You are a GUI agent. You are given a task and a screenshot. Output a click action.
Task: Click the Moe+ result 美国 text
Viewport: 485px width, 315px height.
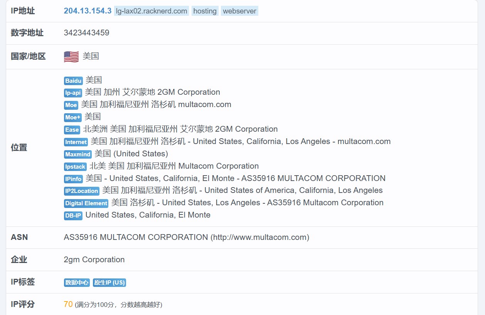pos(93,117)
